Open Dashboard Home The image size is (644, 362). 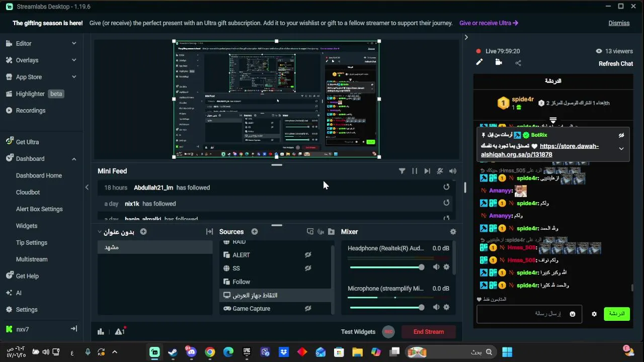coord(39,175)
